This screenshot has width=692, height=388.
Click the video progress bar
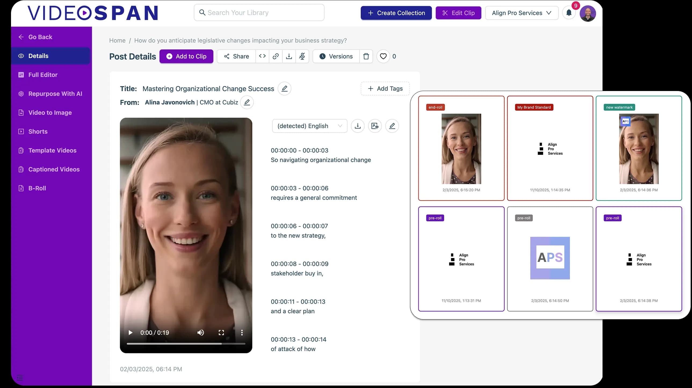(186, 343)
